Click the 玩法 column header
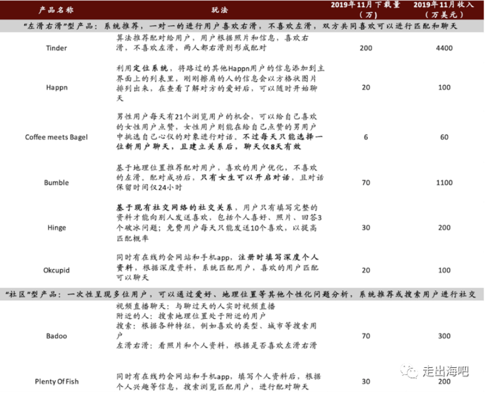Image resolution: width=485 pixels, height=393 pixels. 219,10
